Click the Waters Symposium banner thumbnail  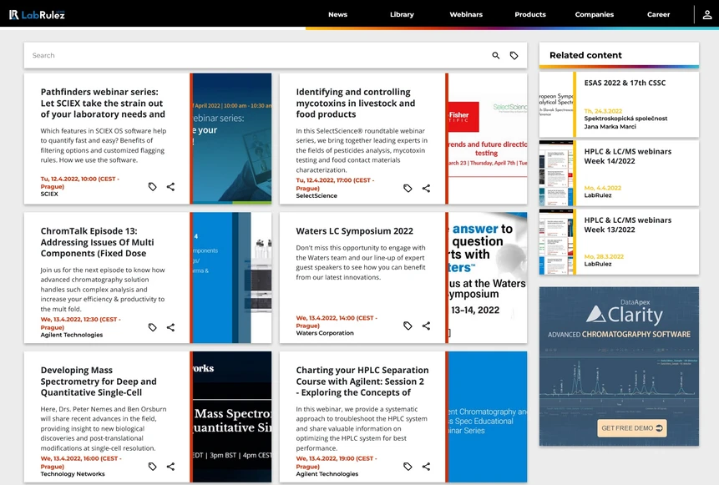click(x=488, y=278)
